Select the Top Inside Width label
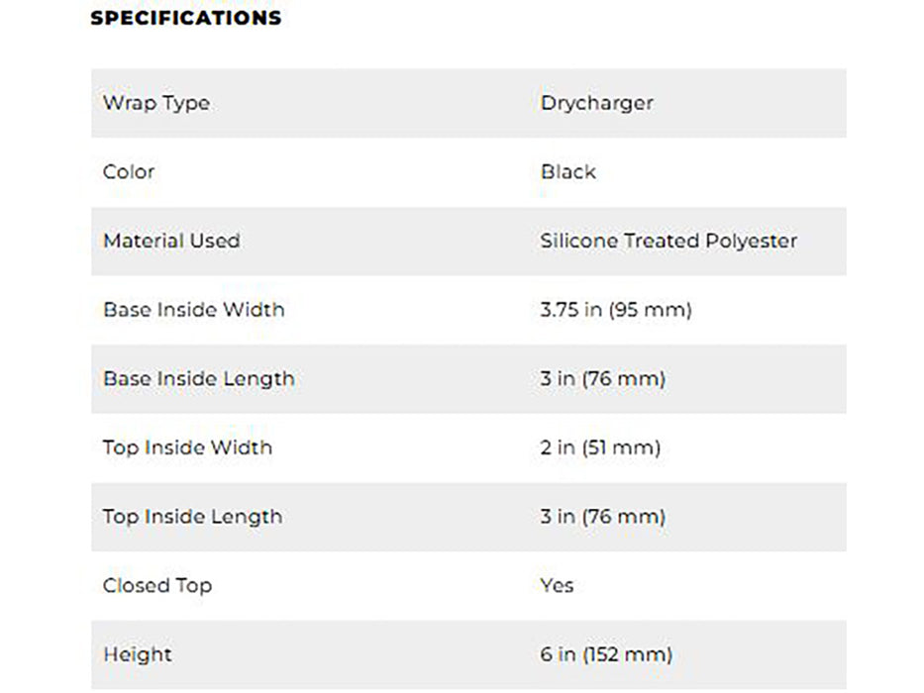Viewport: 924px width, 693px height. click(x=187, y=447)
